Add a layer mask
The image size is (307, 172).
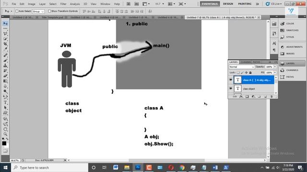(247, 97)
